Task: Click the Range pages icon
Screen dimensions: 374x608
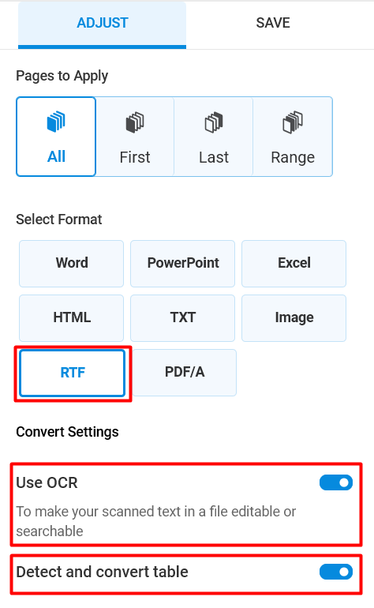Action: pyautogui.click(x=293, y=122)
